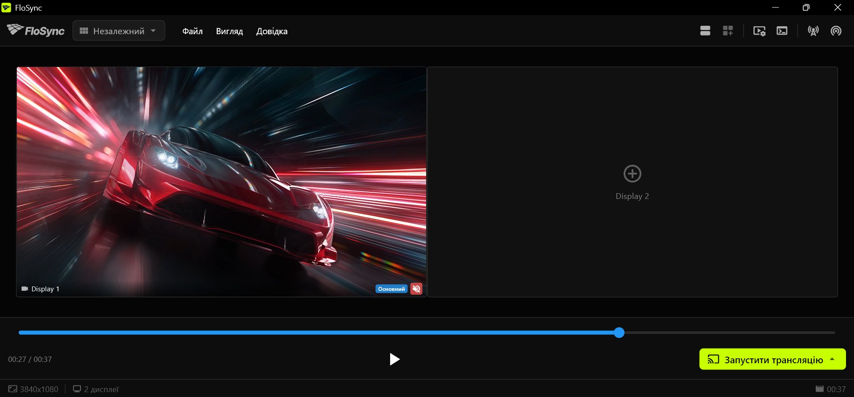The height and width of the screenshot is (397, 854).
Task: Click the broadcast antenna icon
Action: (814, 31)
